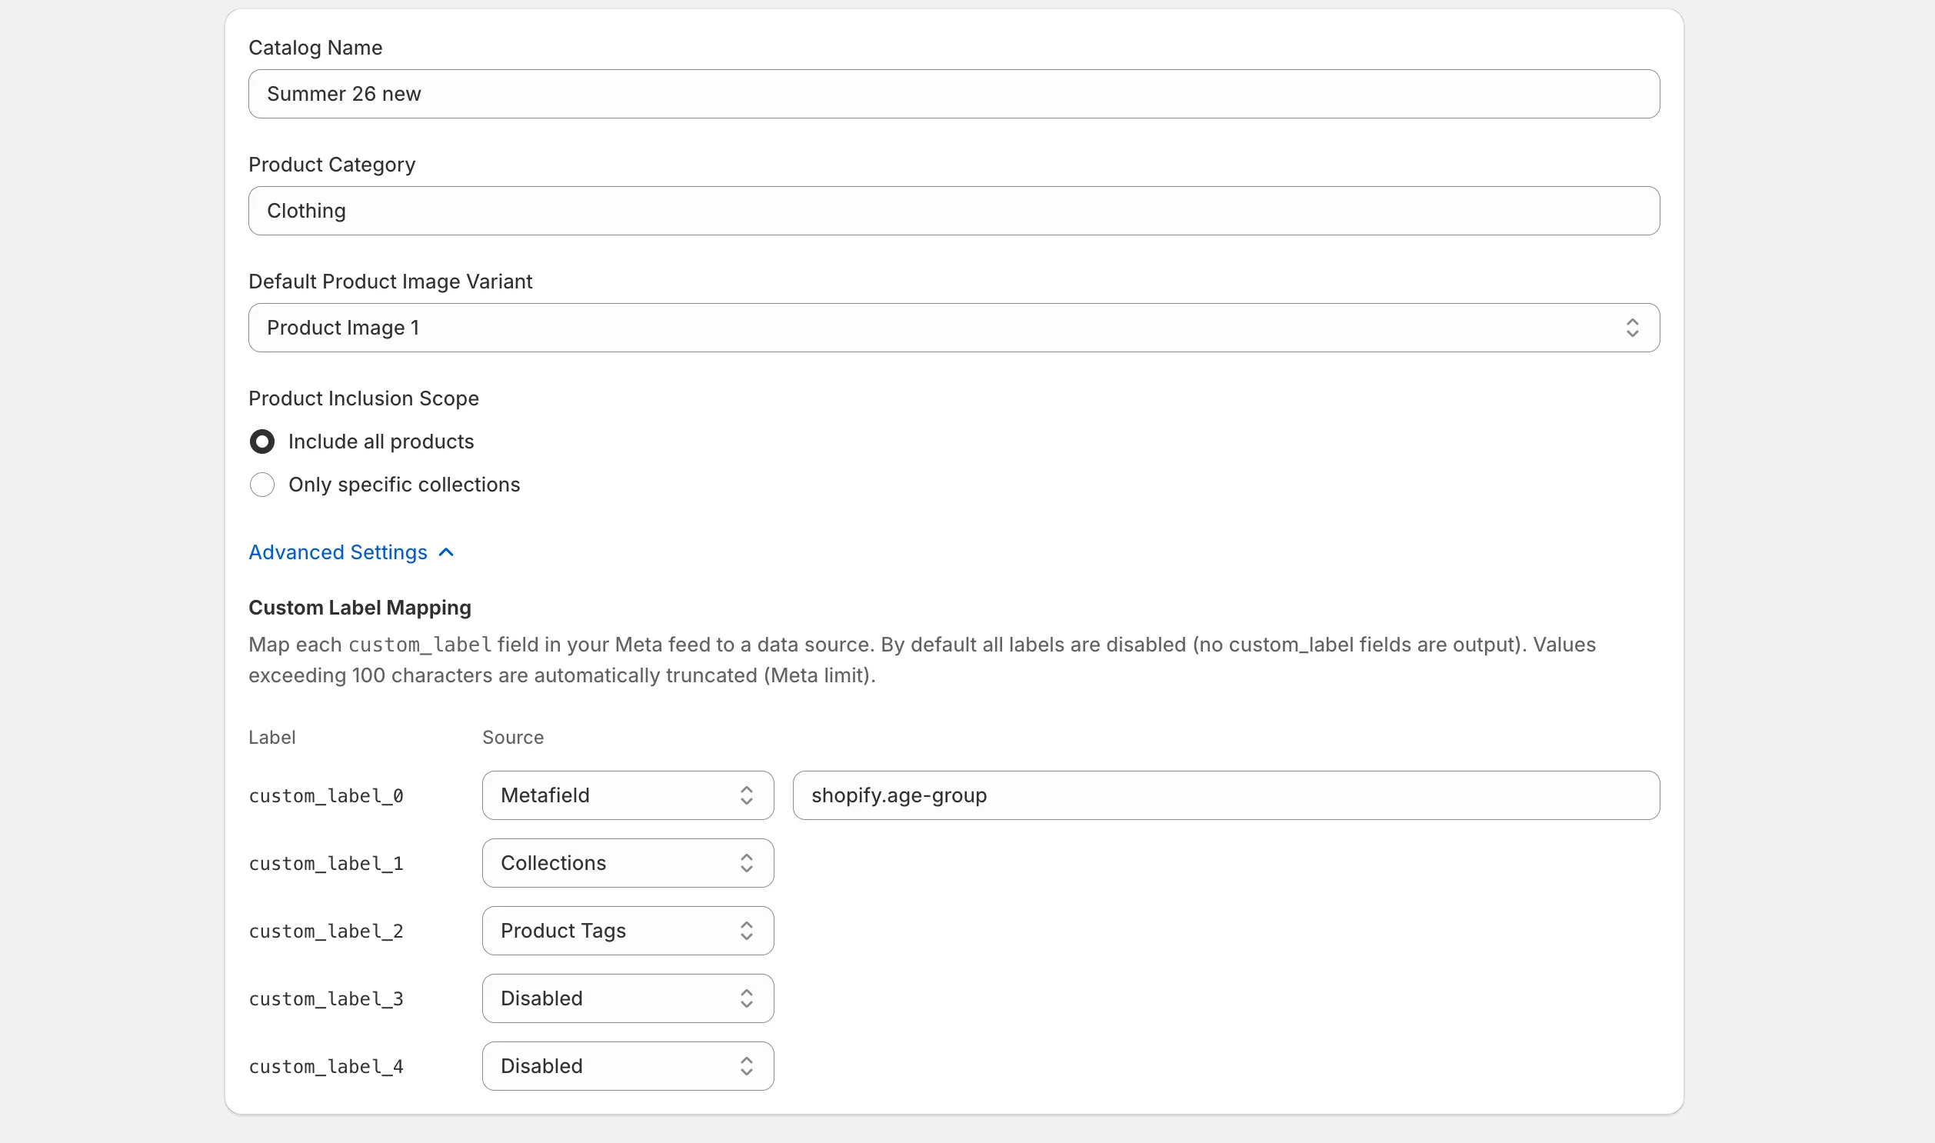Click the Default Product Image Variant label
The height and width of the screenshot is (1143, 1935).
click(x=391, y=282)
